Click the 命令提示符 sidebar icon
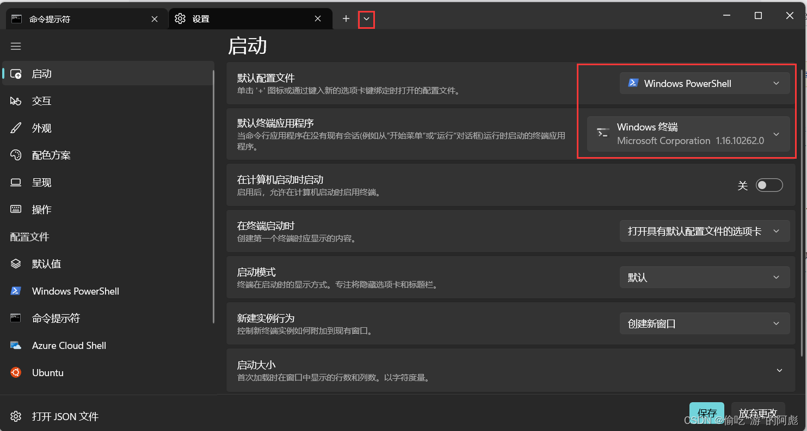The width and height of the screenshot is (807, 431). [16, 318]
